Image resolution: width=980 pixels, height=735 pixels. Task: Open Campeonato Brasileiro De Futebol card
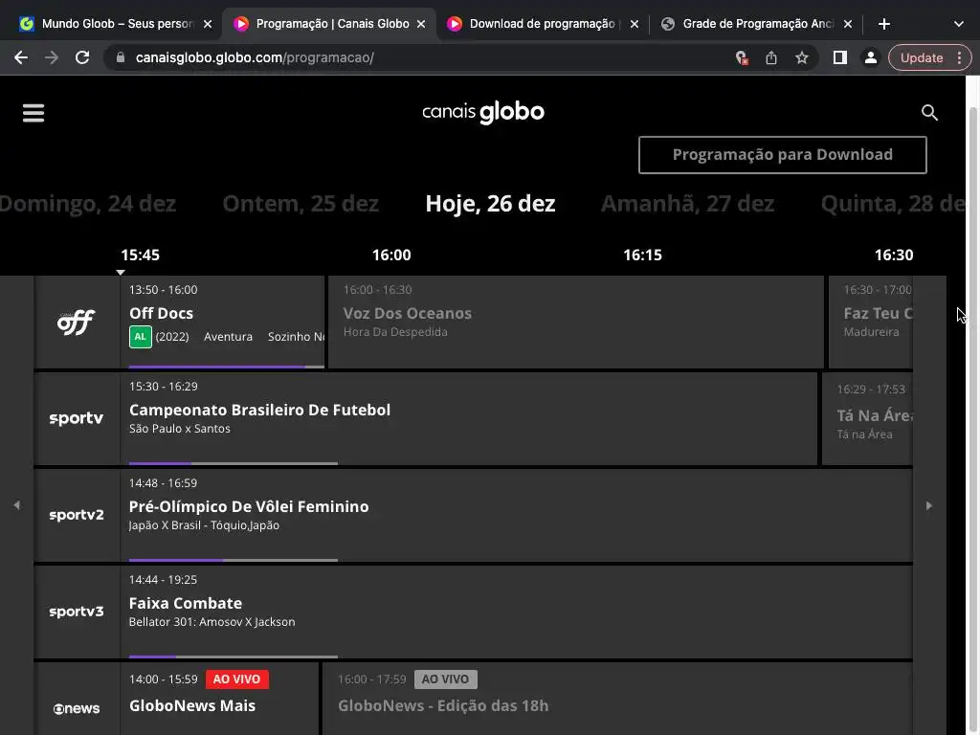click(469, 419)
